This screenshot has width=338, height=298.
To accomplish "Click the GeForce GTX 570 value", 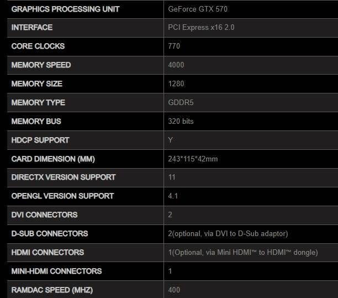I will [x=198, y=9].
